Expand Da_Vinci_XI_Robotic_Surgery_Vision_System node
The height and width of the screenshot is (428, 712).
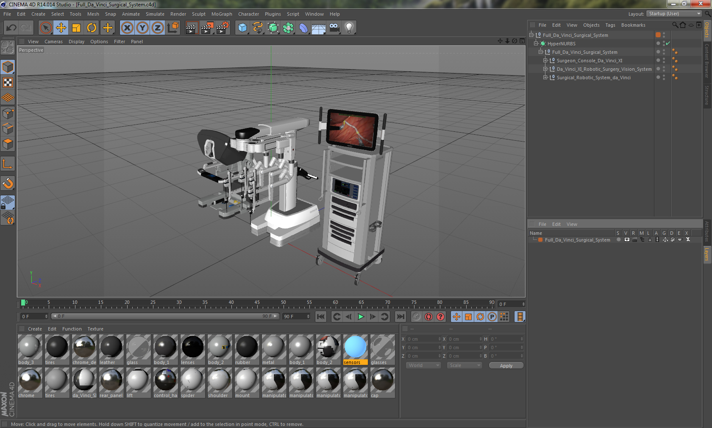point(545,69)
